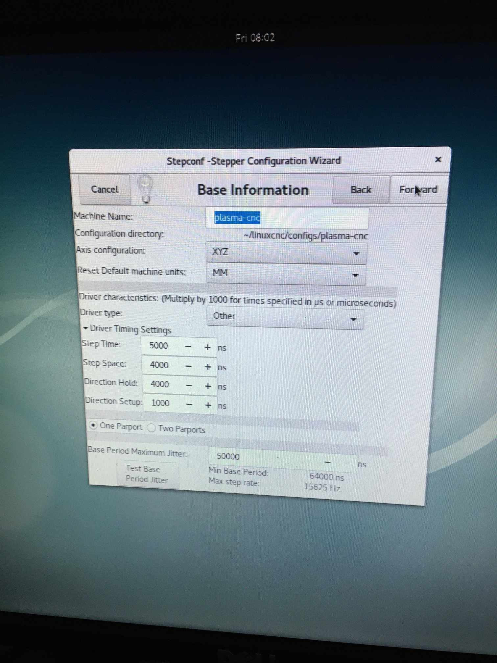497x663 pixels.
Task: Click the 15625 Hz Max step rate value
Action: pyautogui.click(x=322, y=487)
